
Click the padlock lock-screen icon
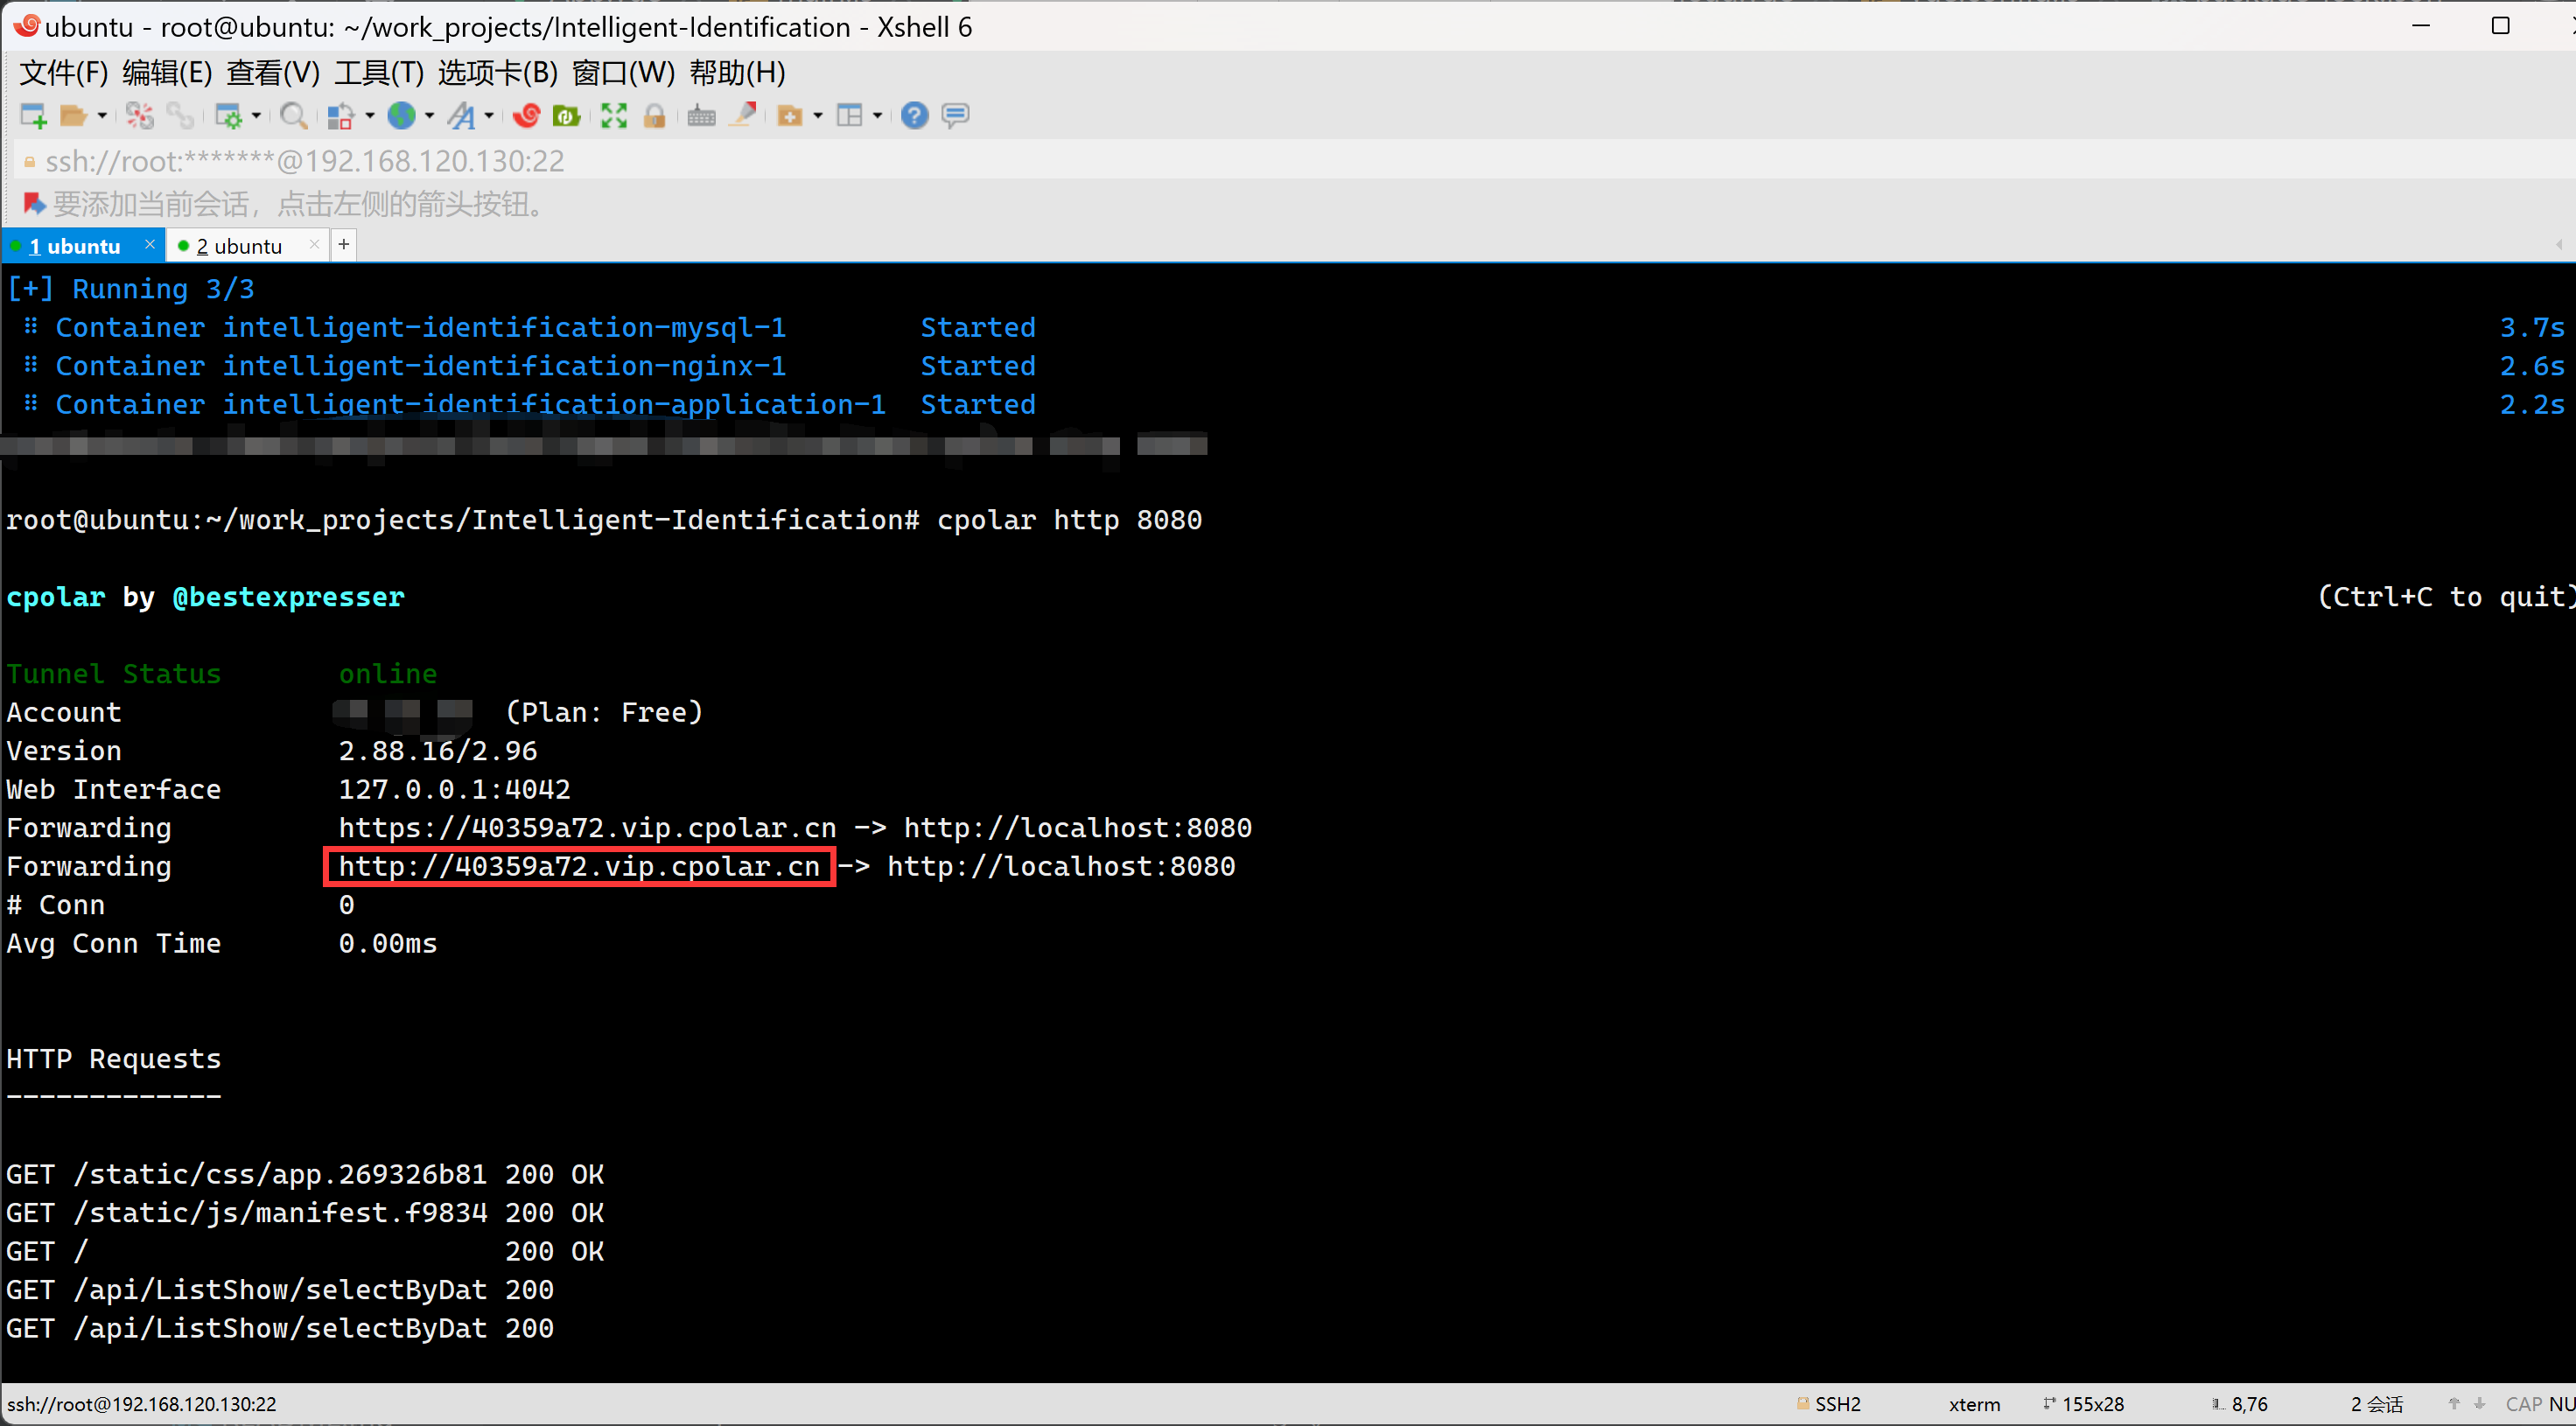tap(655, 116)
